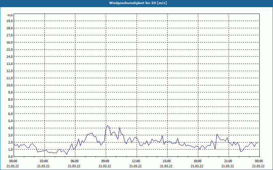Select the 2,0 axis value
Viewport: 273px width, 170px height.
(x=10, y=142)
